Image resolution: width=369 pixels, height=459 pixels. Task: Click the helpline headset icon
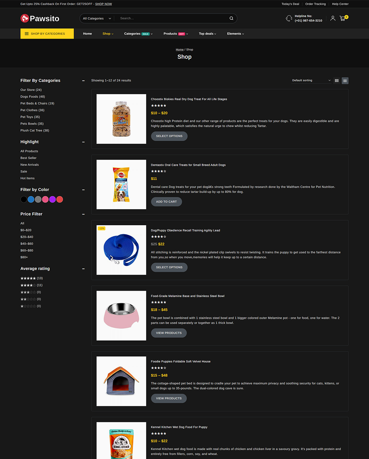289,18
